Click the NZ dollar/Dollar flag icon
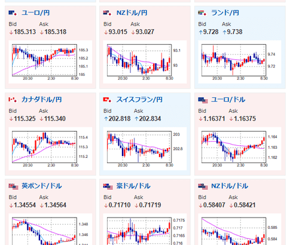This screenshot has height=245, width=287. tap(203, 186)
